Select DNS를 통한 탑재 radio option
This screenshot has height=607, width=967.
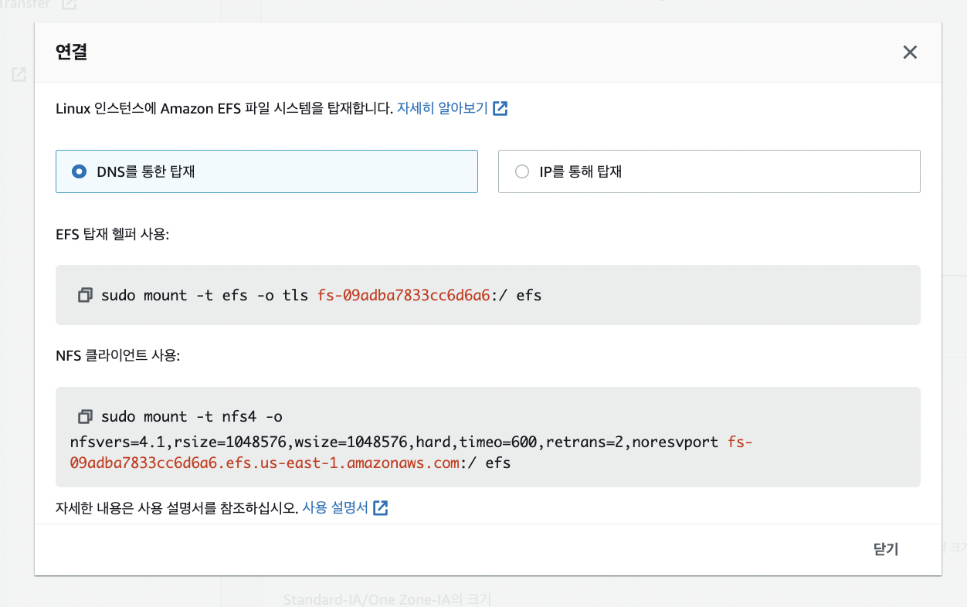(266, 171)
